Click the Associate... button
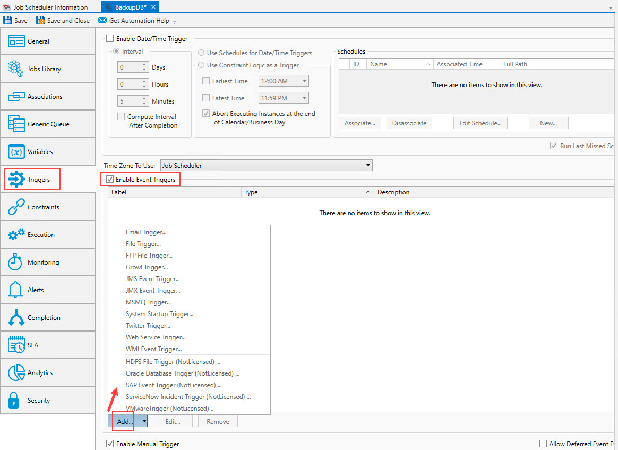Viewport: 618px width, 450px height. (359, 123)
